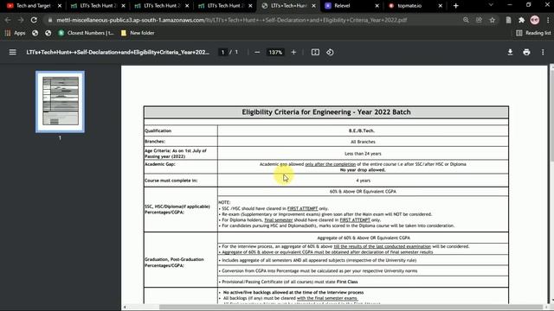Rotate the PDF counterclockwise
554x311 pixels.
[x=330, y=52]
